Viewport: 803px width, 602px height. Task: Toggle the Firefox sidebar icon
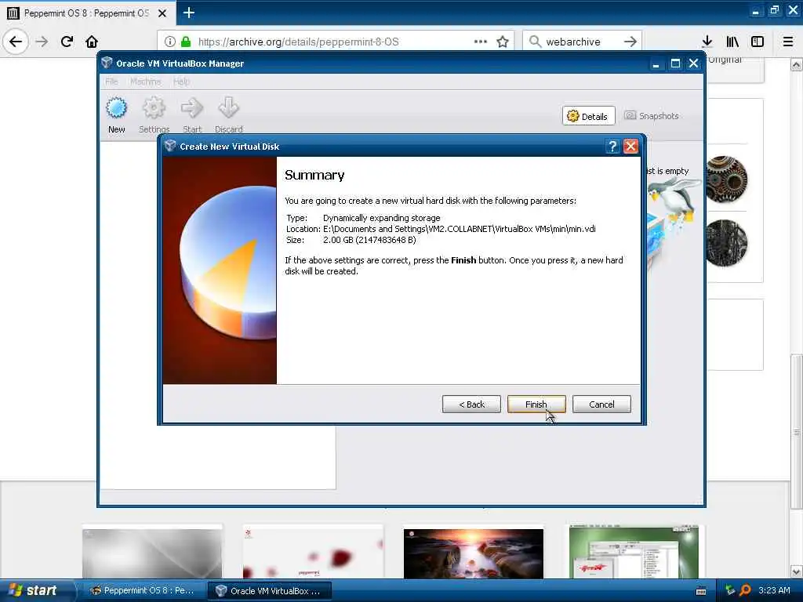pyautogui.click(x=758, y=42)
